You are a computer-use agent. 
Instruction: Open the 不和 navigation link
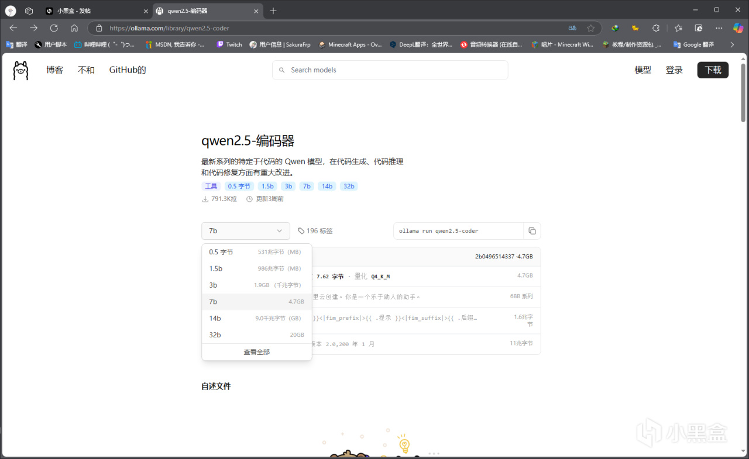coord(86,70)
